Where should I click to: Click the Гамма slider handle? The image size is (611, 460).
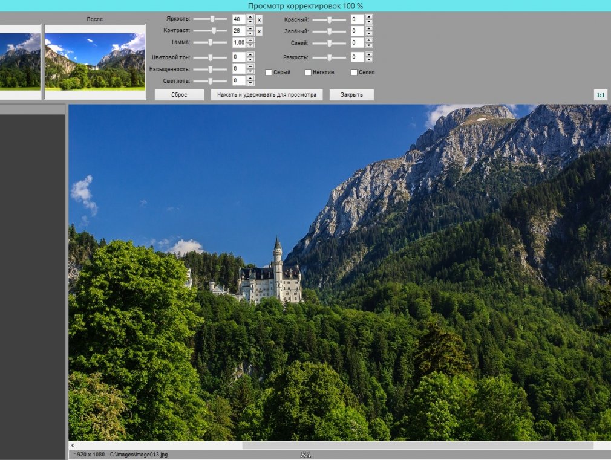[211, 42]
